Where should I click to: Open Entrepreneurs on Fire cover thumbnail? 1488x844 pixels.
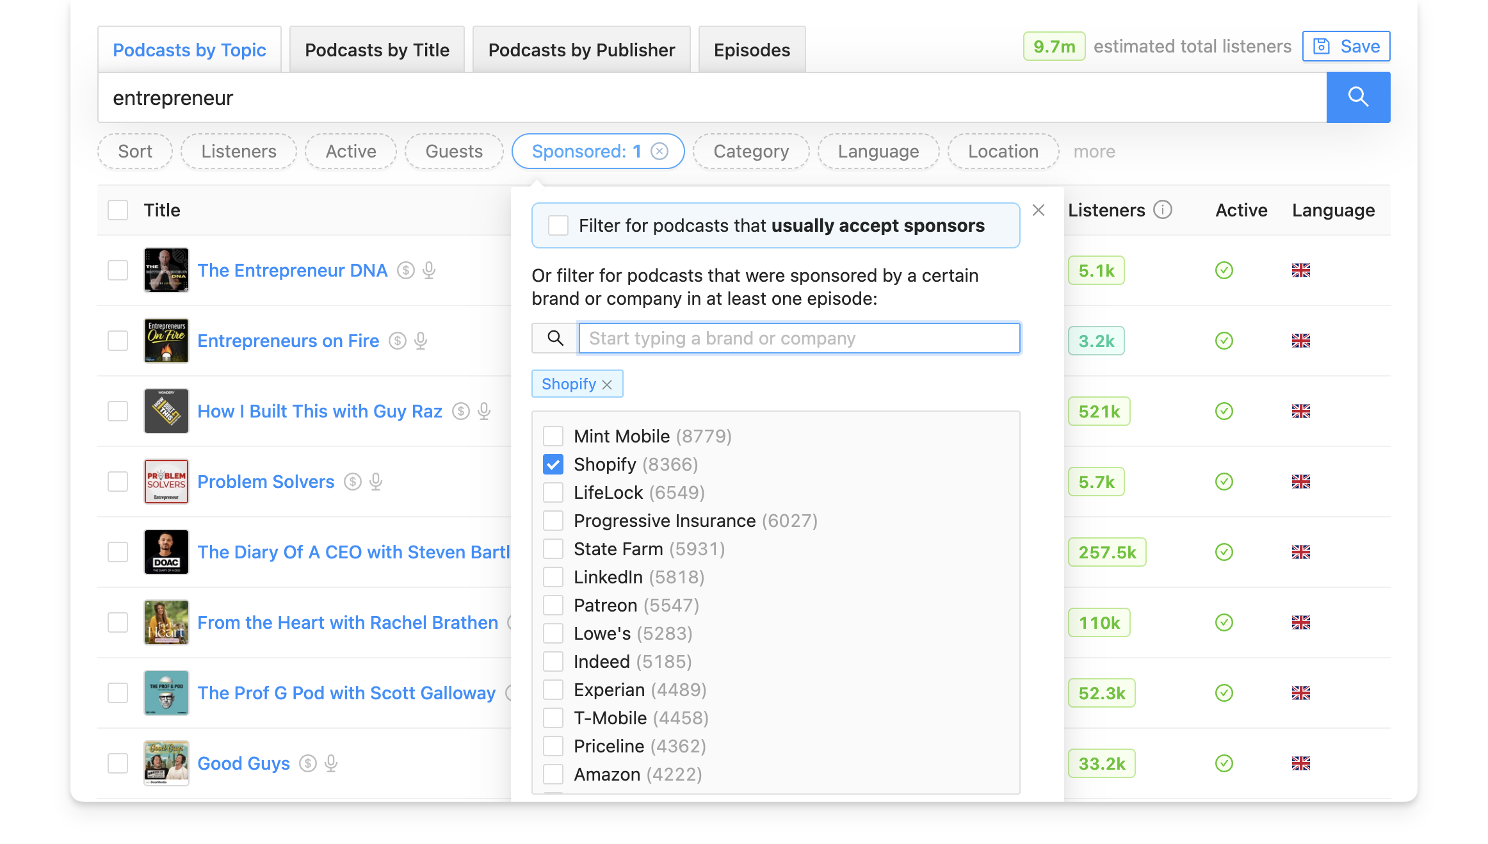(x=166, y=341)
